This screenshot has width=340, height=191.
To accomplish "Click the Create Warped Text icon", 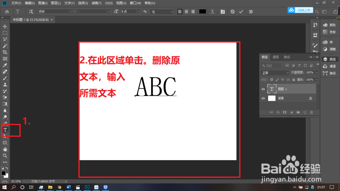I will [x=213, y=12].
